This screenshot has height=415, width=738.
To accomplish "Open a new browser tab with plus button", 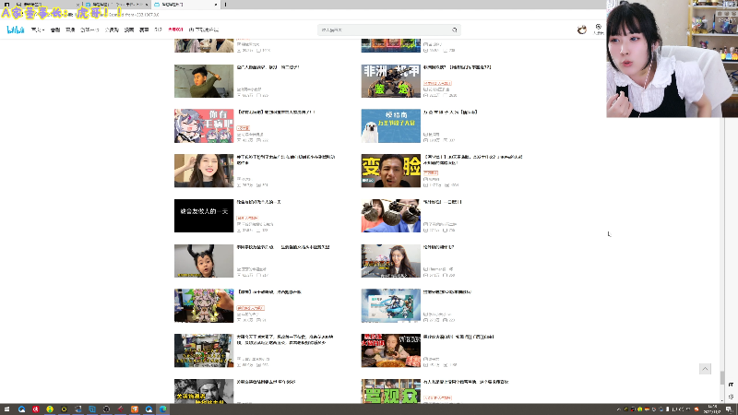I will tap(225, 5).
